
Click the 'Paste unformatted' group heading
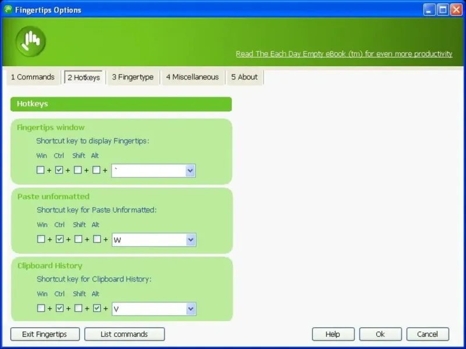(x=54, y=197)
